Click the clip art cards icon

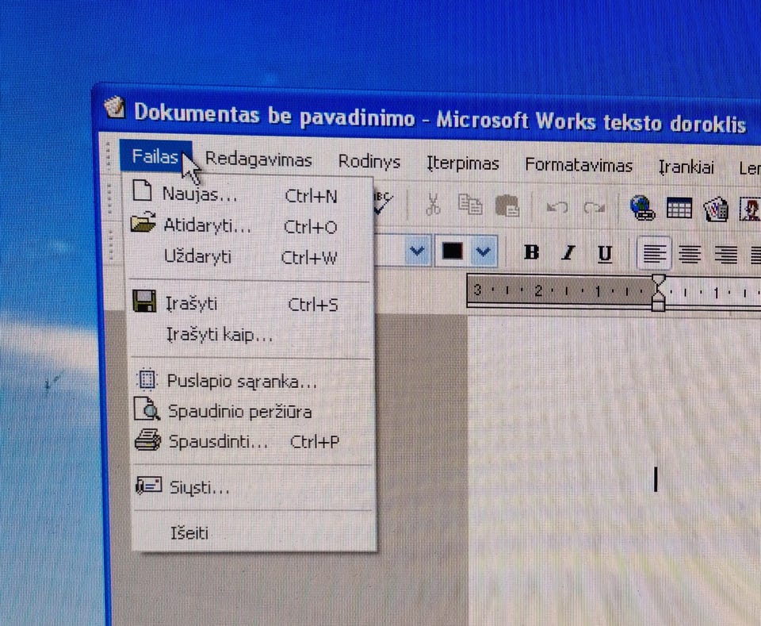point(716,209)
